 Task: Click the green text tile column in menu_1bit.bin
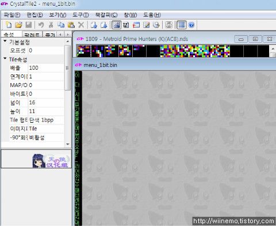(x=78, y=148)
